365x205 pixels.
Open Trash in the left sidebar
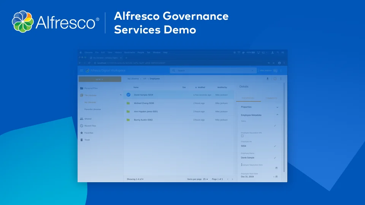(x=87, y=140)
